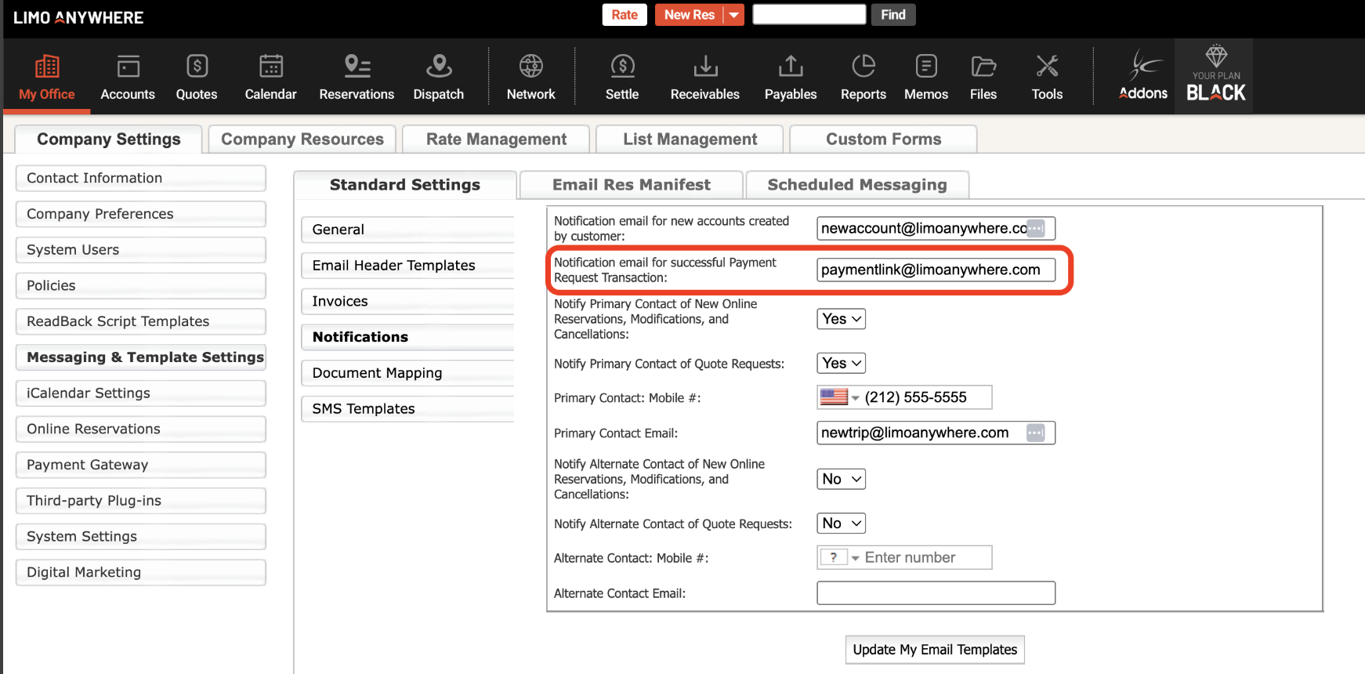Select the General sub-menu item
Viewport: 1365px width, 674px height.
[x=407, y=230]
